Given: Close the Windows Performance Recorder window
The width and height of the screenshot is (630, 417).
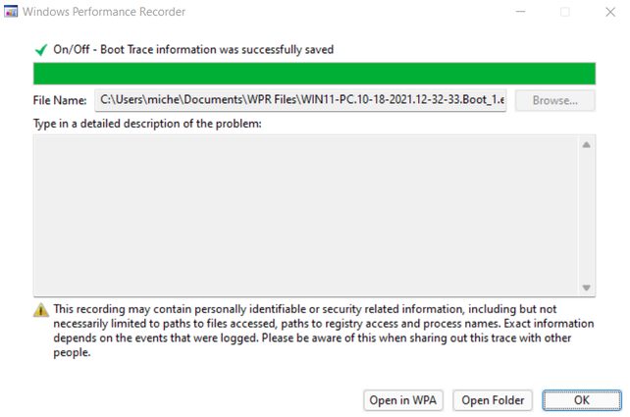Looking at the screenshot, I should coord(610,12).
